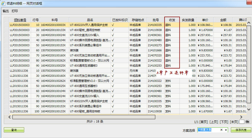Go to next page via 下页 link
252x138 pixels.
(224, 122)
